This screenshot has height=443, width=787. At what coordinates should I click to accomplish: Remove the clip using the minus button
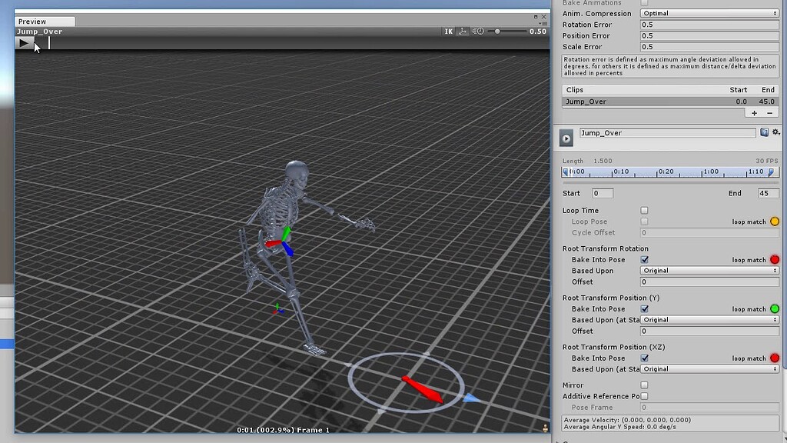click(x=768, y=112)
